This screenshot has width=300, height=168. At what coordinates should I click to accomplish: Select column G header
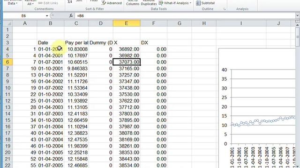(x=179, y=23)
